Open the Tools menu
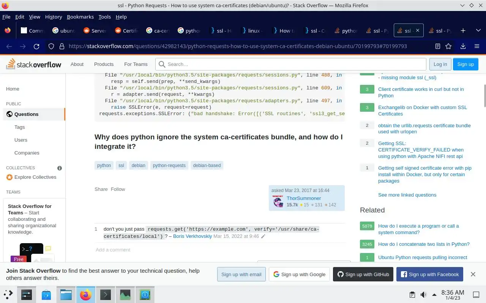486x303 pixels. click(104, 17)
